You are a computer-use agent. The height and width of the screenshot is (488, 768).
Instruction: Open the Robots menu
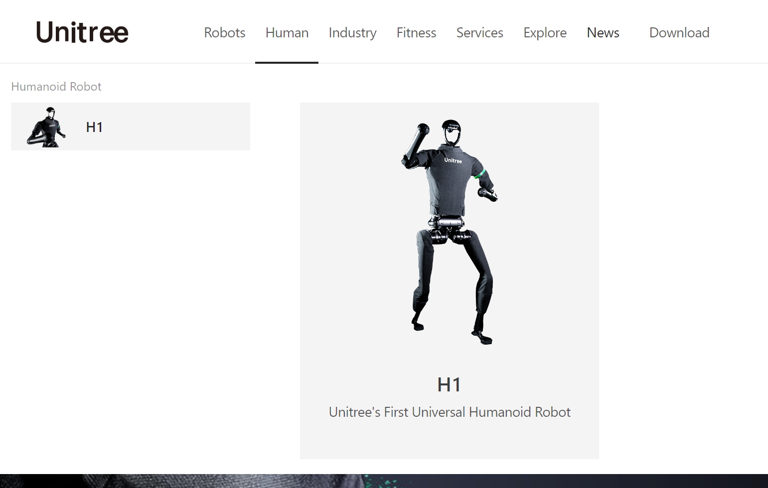click(x=225, y=32)
